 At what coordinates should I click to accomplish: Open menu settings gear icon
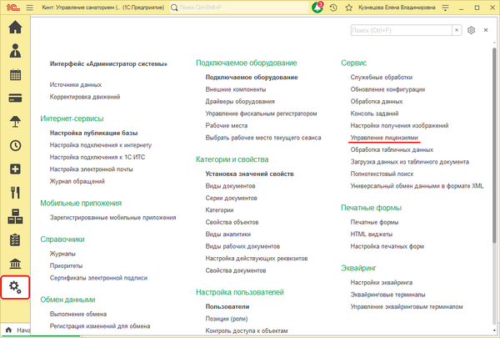coord(471,30)
